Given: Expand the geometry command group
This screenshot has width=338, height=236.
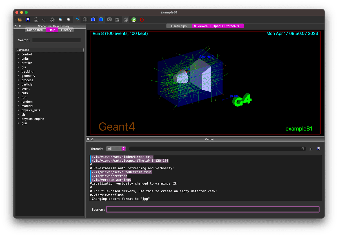Looking at the screenshot, I should pyautogui.click(x=18, y=76).
